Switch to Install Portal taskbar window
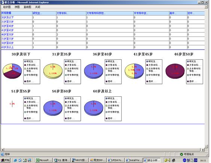 (134, 160)
